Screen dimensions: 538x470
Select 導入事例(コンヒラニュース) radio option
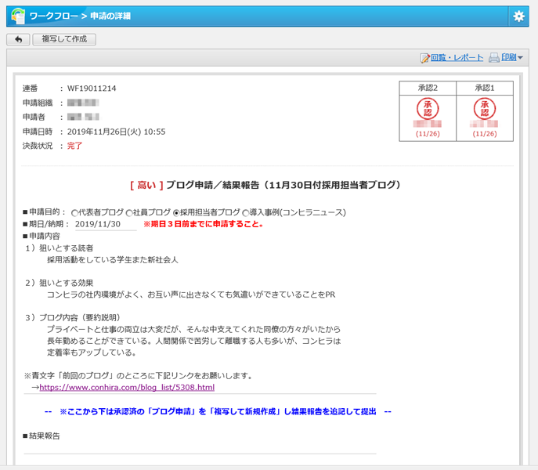(x=246, y=212)
